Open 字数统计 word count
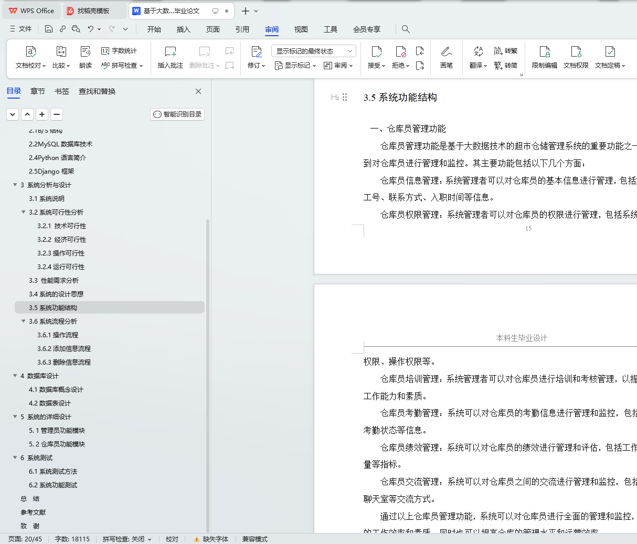 tap(119, 51)
